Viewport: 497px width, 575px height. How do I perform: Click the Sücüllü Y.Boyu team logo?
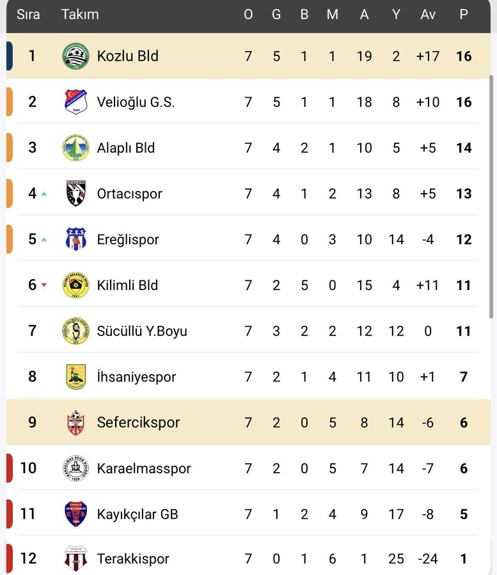[x=75, y=331]
